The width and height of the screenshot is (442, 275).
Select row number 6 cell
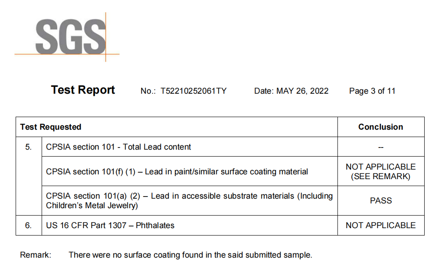(29, 226)
